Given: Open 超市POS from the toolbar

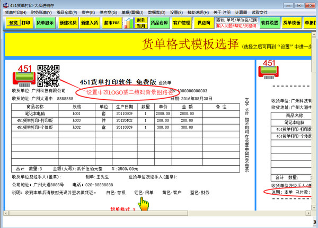Looking at the screenshot, I should point(111,23).
